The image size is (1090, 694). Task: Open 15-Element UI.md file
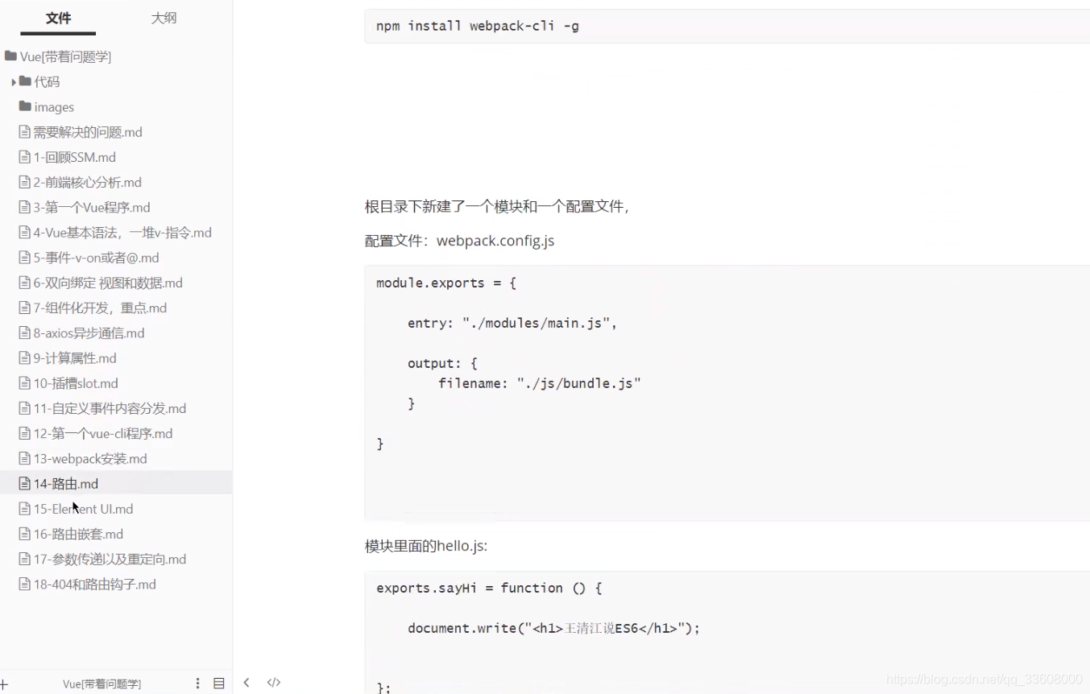pyautogui.click(x=83, y=509)
